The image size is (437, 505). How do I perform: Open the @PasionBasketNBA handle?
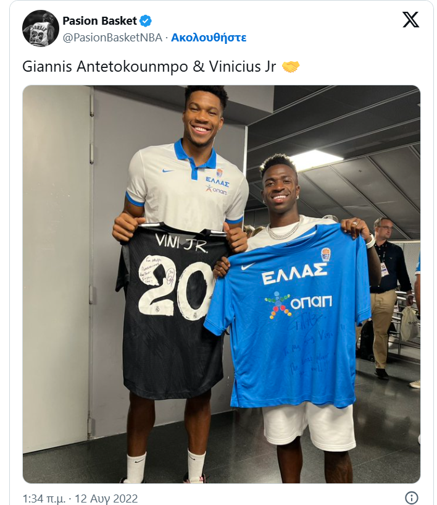click(112, 38)
